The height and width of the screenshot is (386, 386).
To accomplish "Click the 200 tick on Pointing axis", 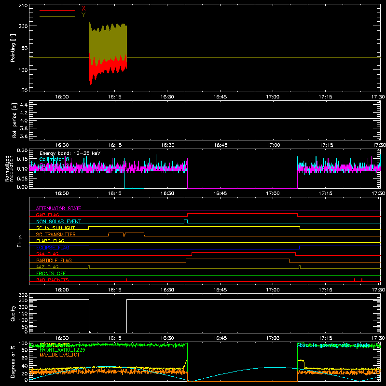I will click(x=23, y=26).
